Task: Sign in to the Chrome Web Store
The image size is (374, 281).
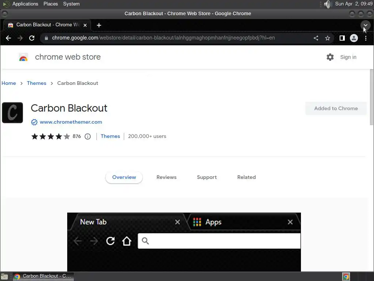Action: (x=348, y=57)
